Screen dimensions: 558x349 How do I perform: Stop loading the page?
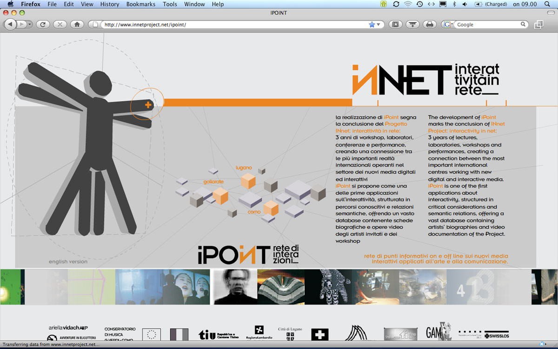coord(60,24)
